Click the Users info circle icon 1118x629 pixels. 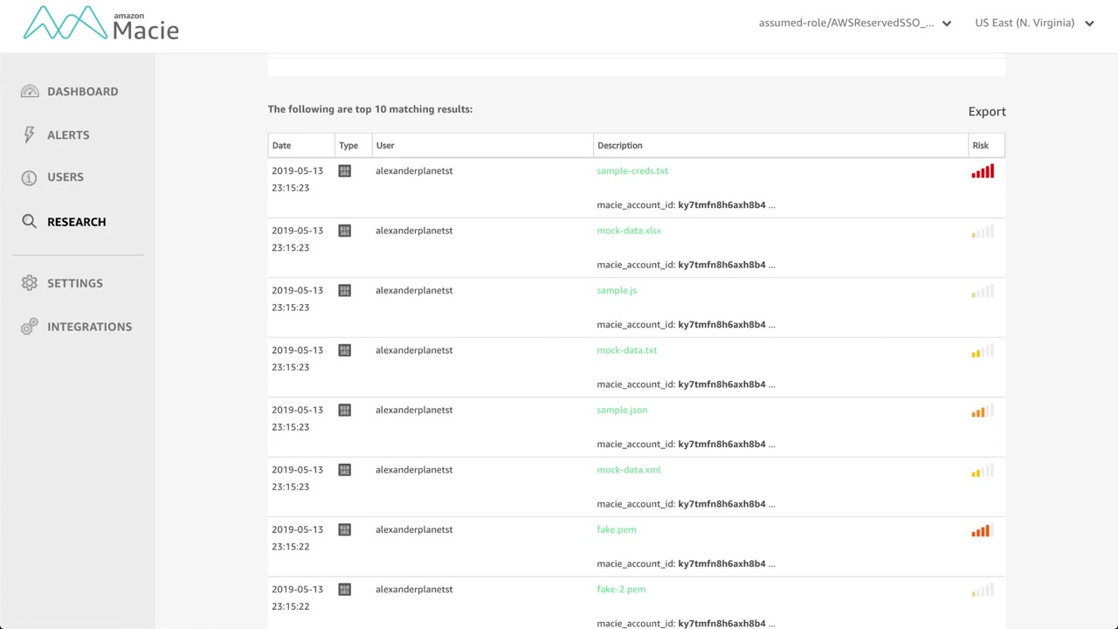click(x=30, y=177)
